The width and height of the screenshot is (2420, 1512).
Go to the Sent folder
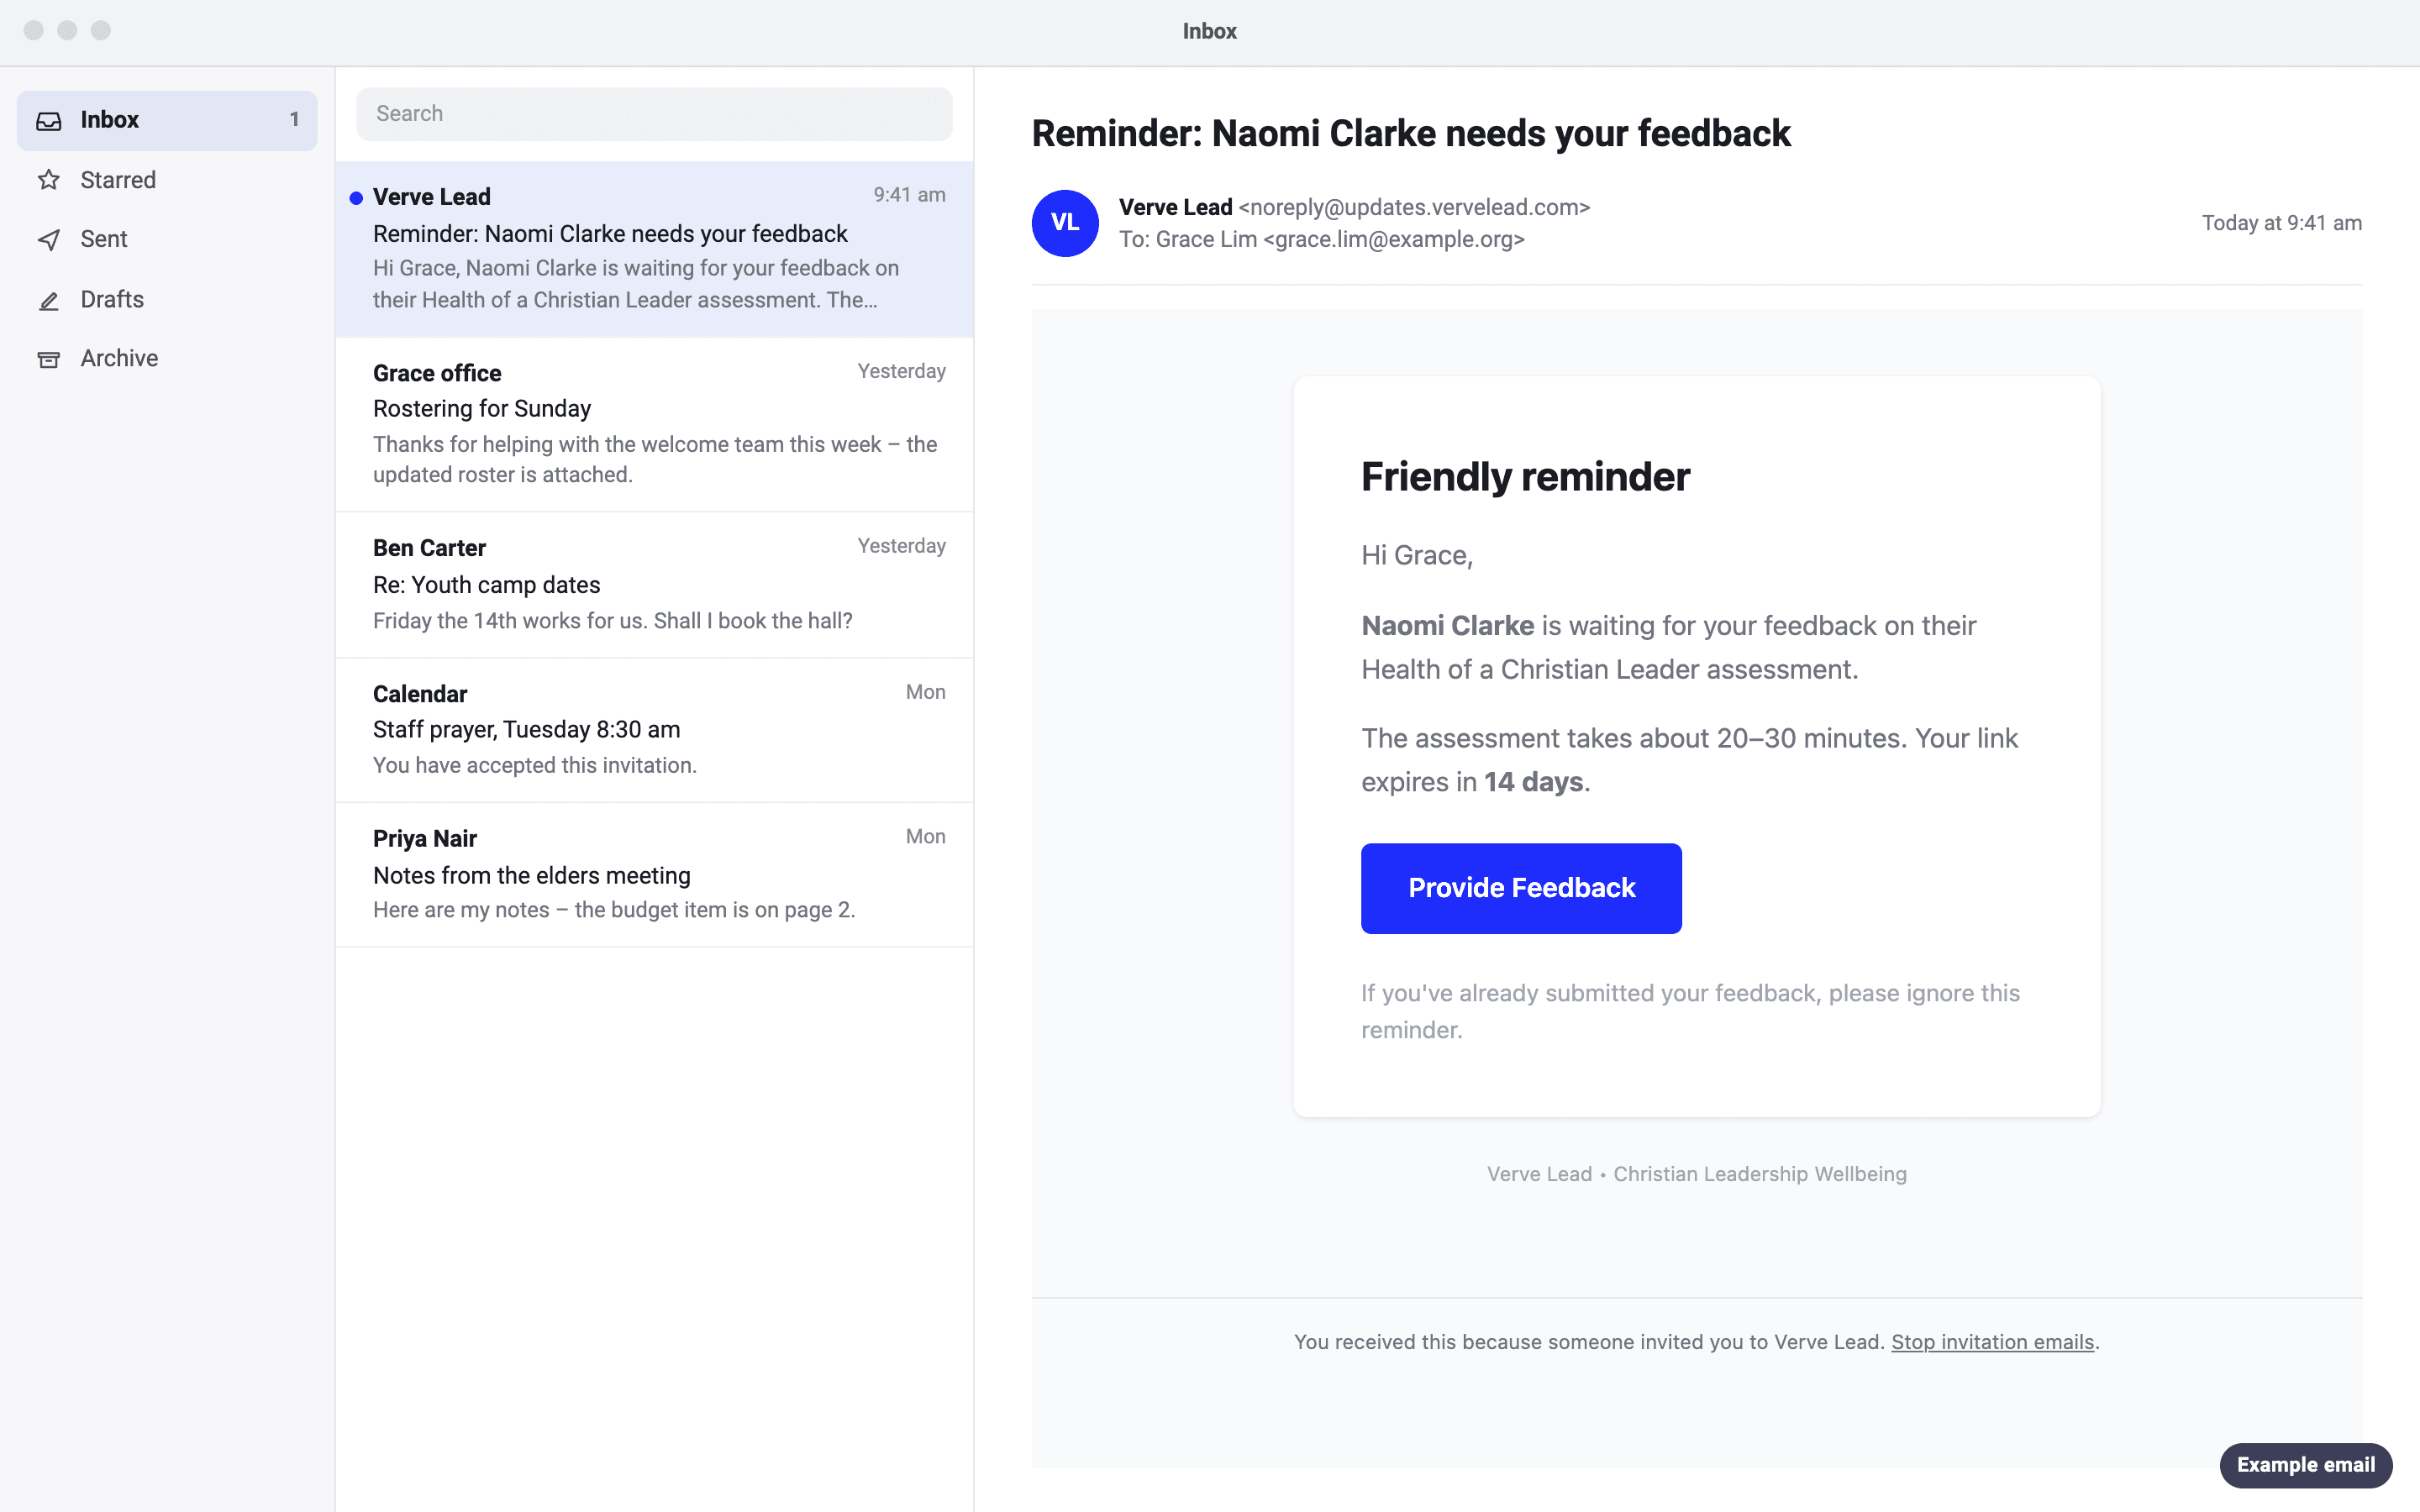[x=167, y=240]
